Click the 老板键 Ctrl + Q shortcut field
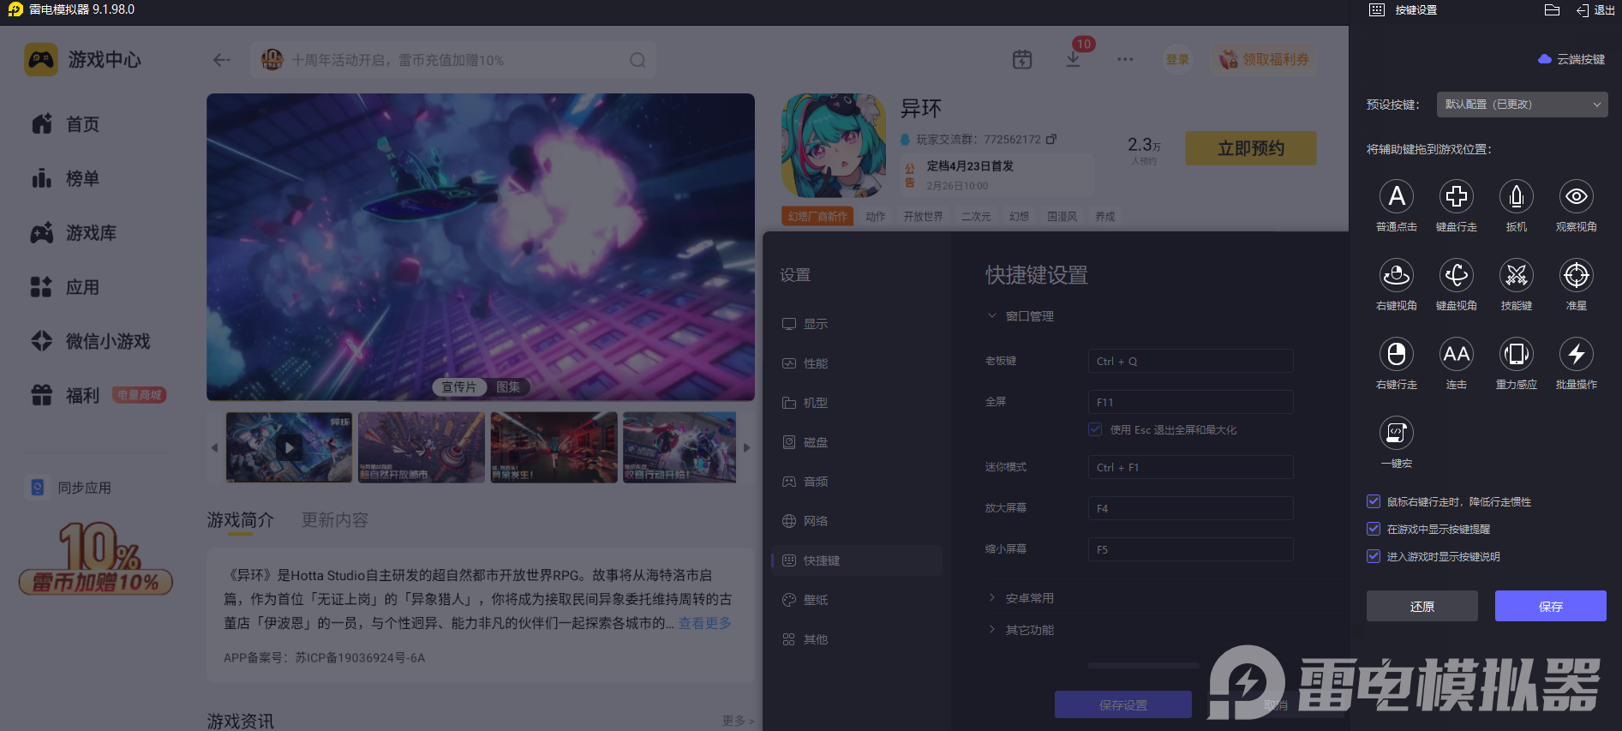Screen dimensions: 1622x731 [1191, 361]
